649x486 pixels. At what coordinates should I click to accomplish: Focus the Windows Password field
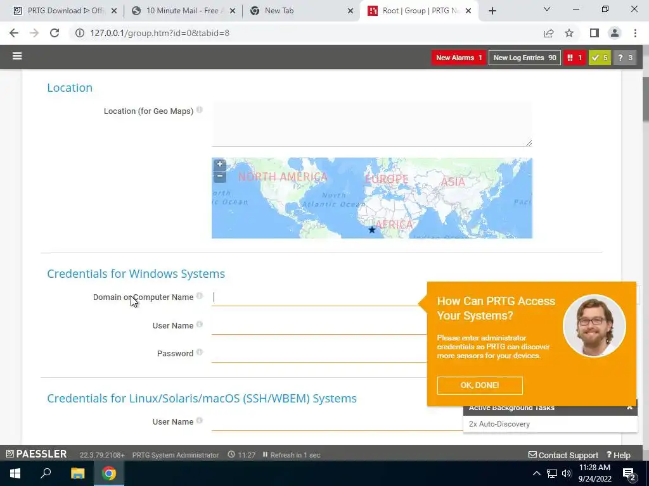point(319,354)
